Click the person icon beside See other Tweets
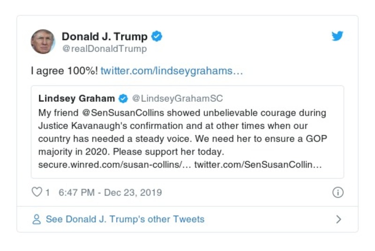This screenshot has width=375, height=251. 37,219
